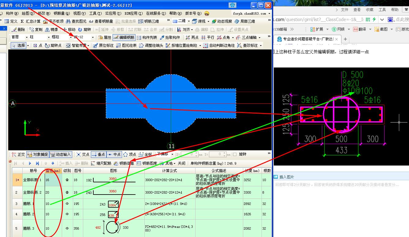Click the 定义 (Define) toolbar icon
The height and width of the screenshot is (237, 409).
click(x=11, y=21)
